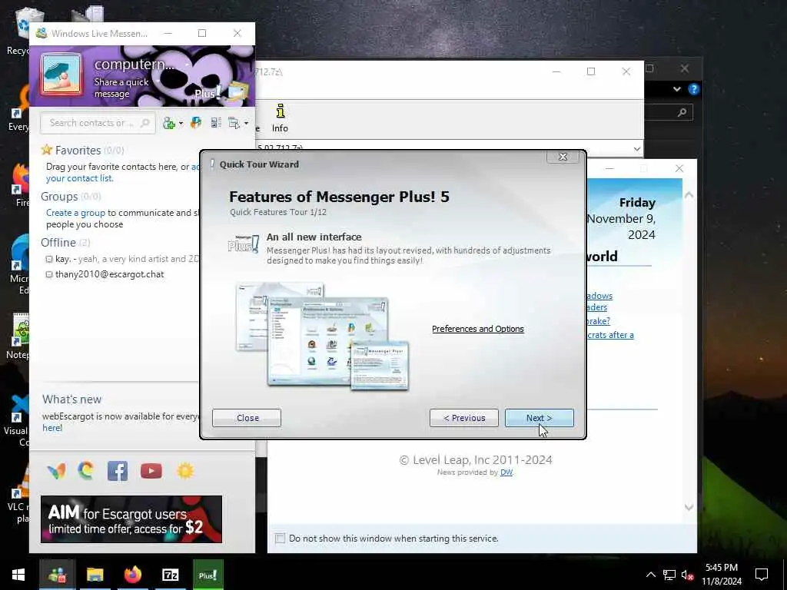Click the 'here!' link under What's new

[52, 428]
